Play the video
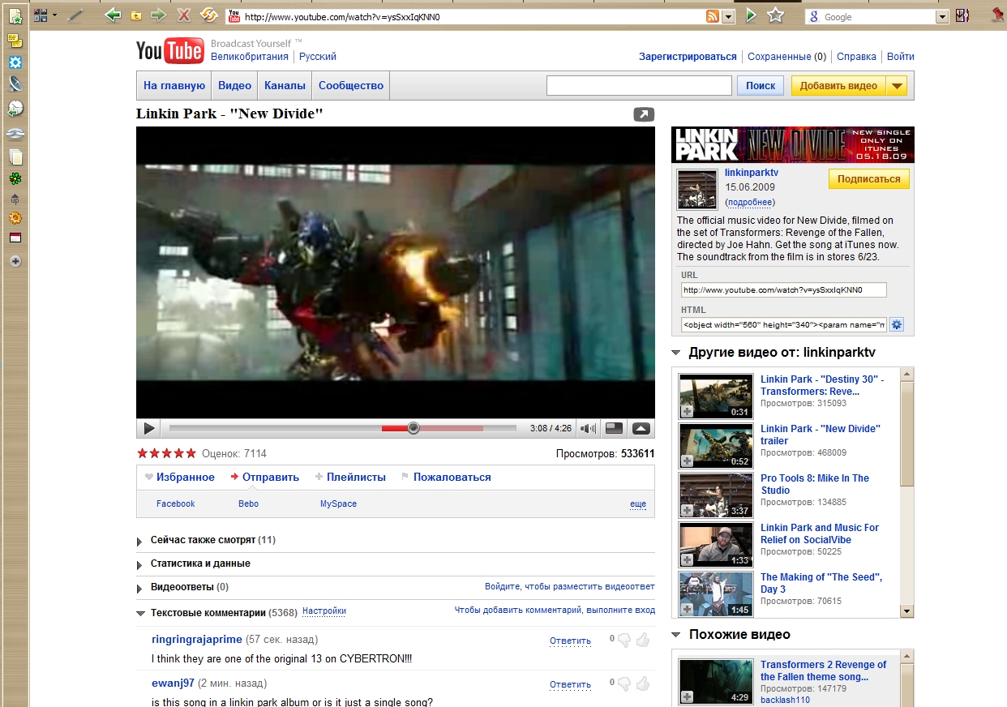This screenshot has width=1007, height=707. tap(148, 429)
